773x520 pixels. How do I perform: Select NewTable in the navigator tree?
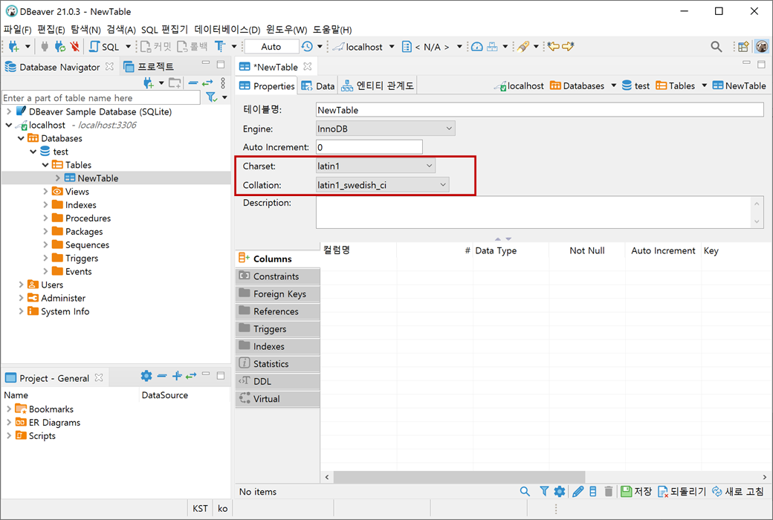pos(97,178)
